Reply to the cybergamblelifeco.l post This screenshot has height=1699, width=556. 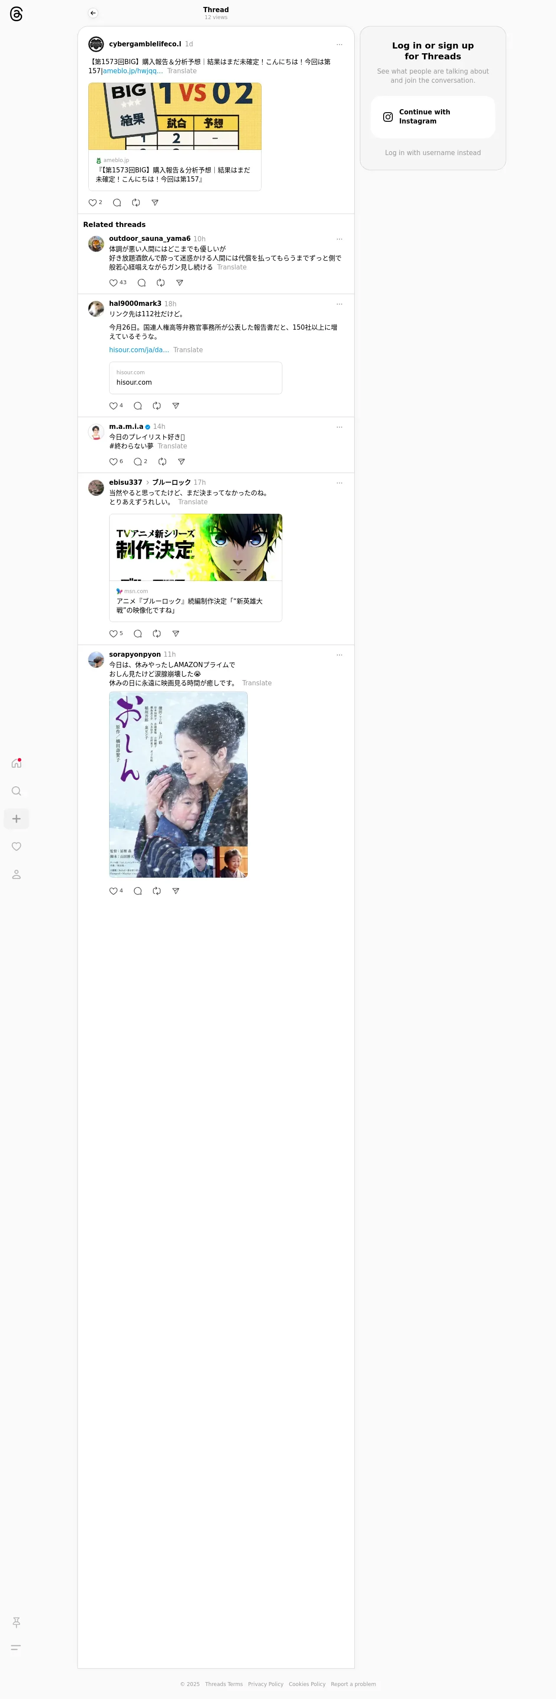tap(117, 202)
